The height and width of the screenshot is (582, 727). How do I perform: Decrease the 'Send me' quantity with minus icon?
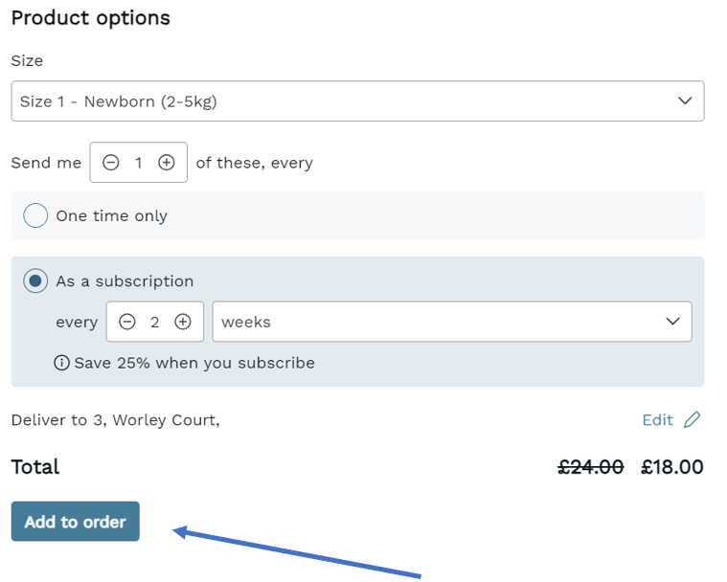pos(111,163)
